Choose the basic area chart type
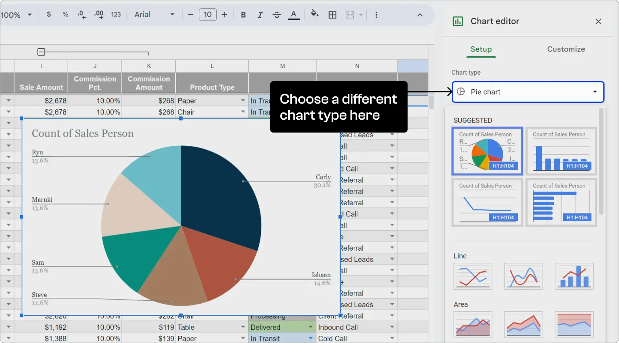619x343 pixels. pos(473,325)
